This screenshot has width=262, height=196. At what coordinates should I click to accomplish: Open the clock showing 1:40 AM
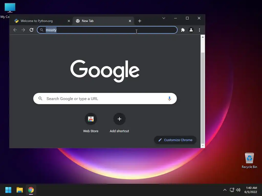tap(251, 190)
